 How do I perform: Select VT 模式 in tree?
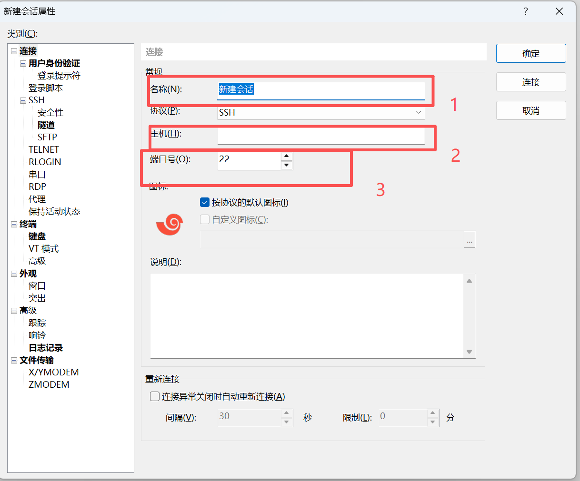43,249
